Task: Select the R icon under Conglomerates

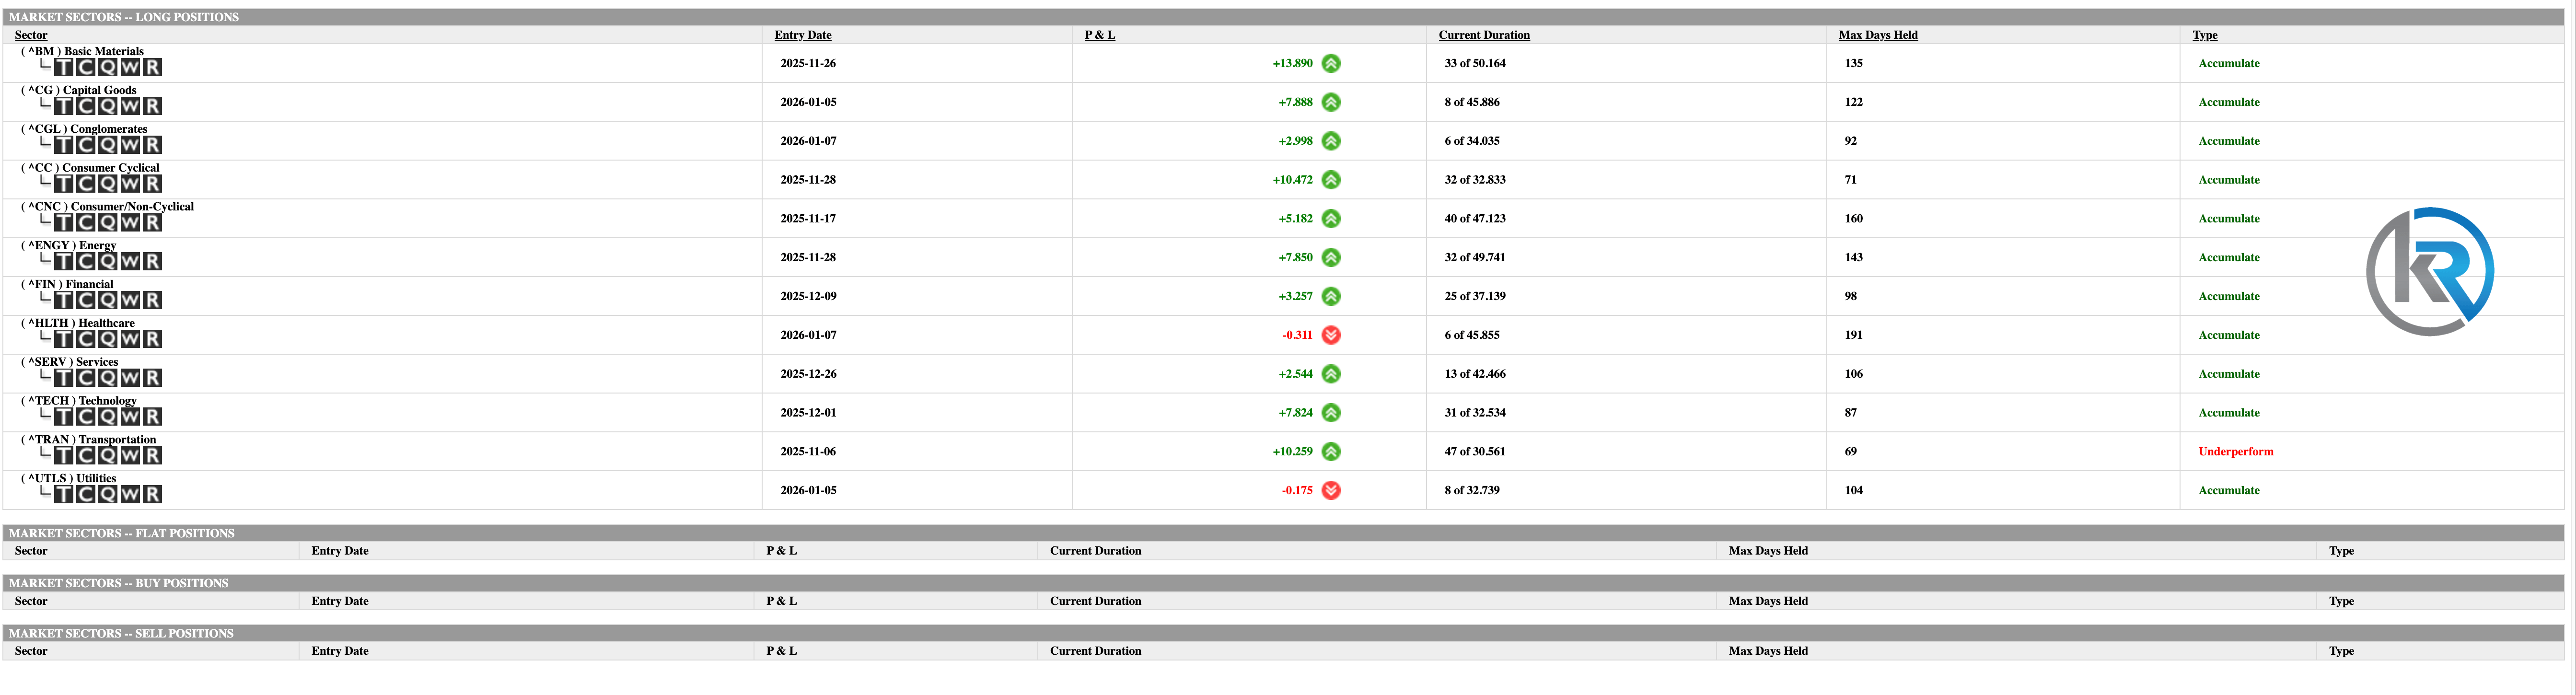Action: 152,145
